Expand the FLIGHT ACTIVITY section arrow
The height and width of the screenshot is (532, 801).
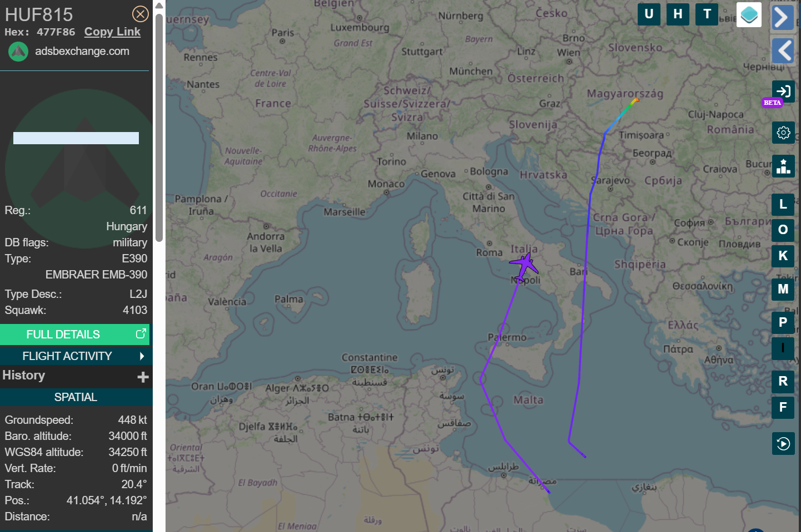142,356
